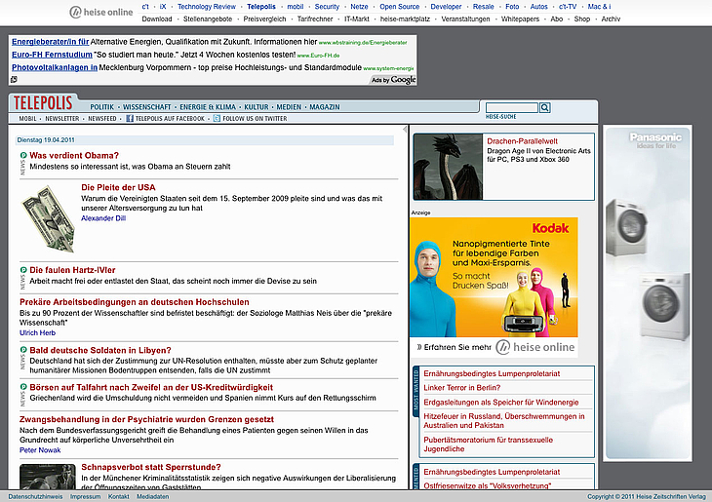Image resolution: width=712 pixels, height=502 pixels.
Task: Open the Newsfeed link
Action: pyautogui.click(x=102, y=119)
